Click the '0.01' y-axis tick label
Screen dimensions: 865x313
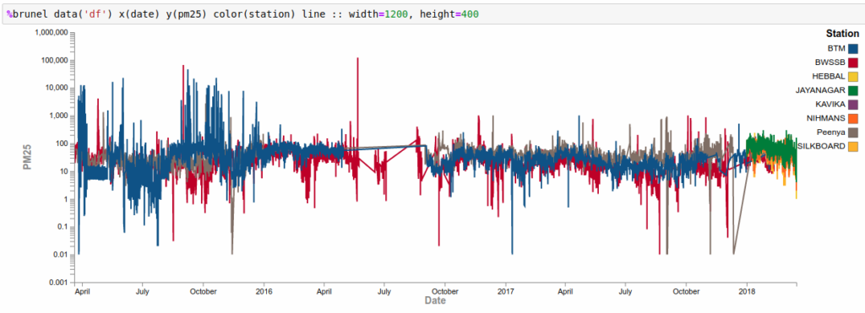[x=61, y=255]
